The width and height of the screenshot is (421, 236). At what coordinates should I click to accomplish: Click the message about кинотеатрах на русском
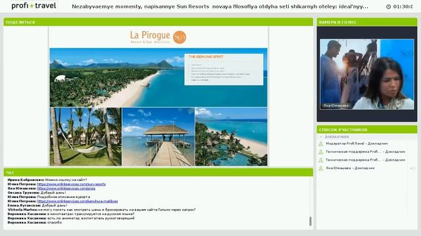tap(91, 214)
